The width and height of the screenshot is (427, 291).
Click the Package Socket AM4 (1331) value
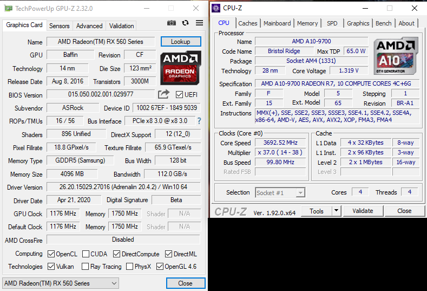pos(311,61)
